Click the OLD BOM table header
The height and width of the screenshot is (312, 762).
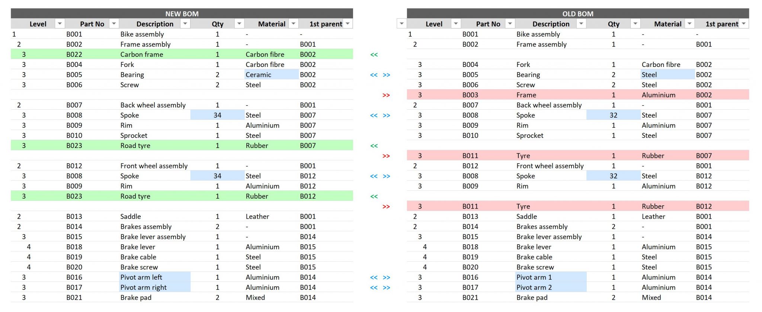coord(577,13)
